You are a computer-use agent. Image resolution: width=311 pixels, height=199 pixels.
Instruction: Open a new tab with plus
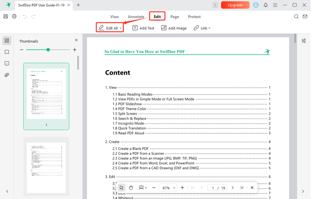[x=78, y=5]
